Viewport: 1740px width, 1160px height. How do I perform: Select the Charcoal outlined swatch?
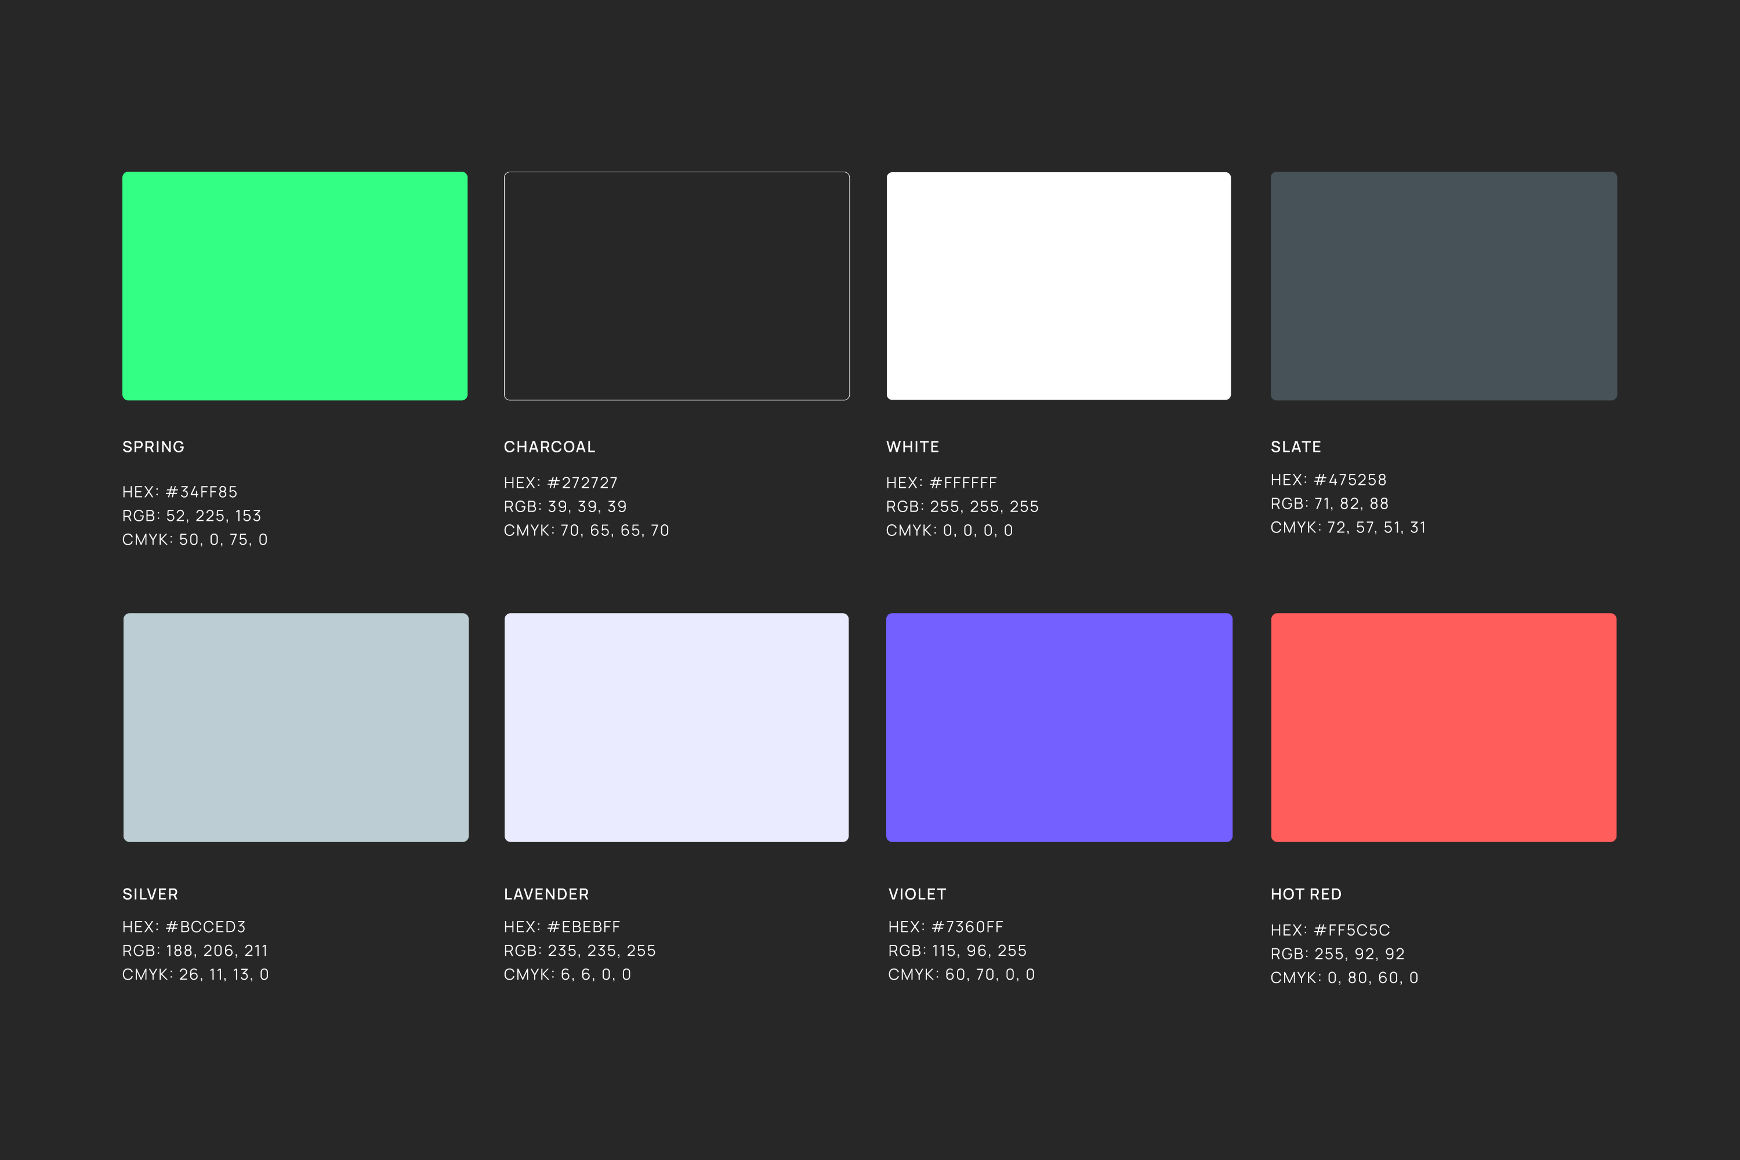pos(676,285)
